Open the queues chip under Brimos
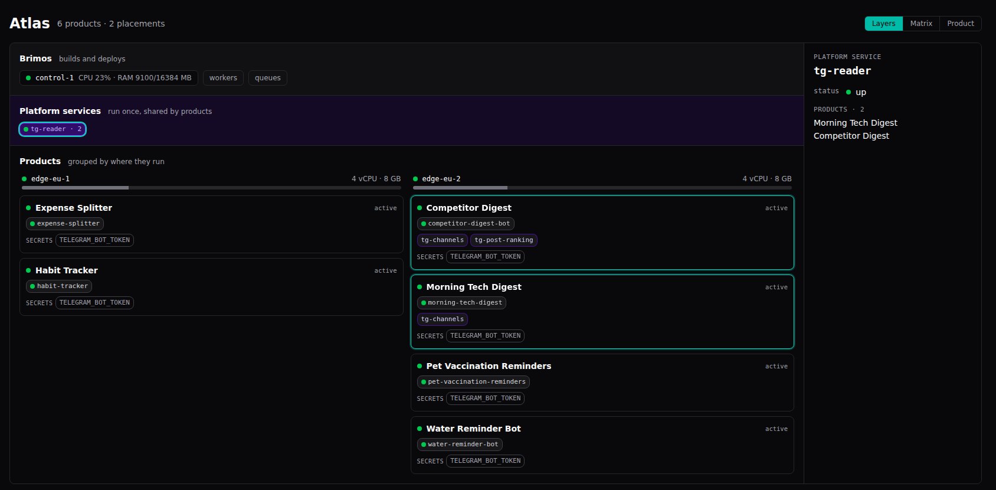996x490 pixels. click(268, 78)
